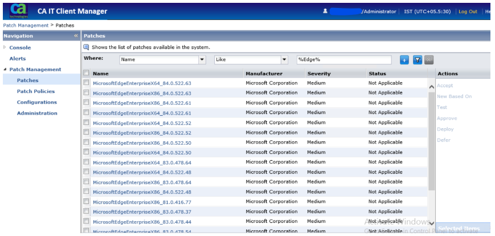This screenshot has height=236, width=495.
Task: Click the Log Out link
Action: [x=468, y=11]
